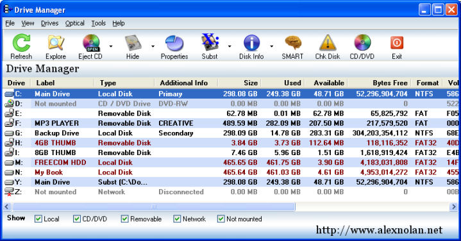Toggle the CD/DVD checkbox
The height and width of the screenshot is (241, 461).
tap(77, 219)
